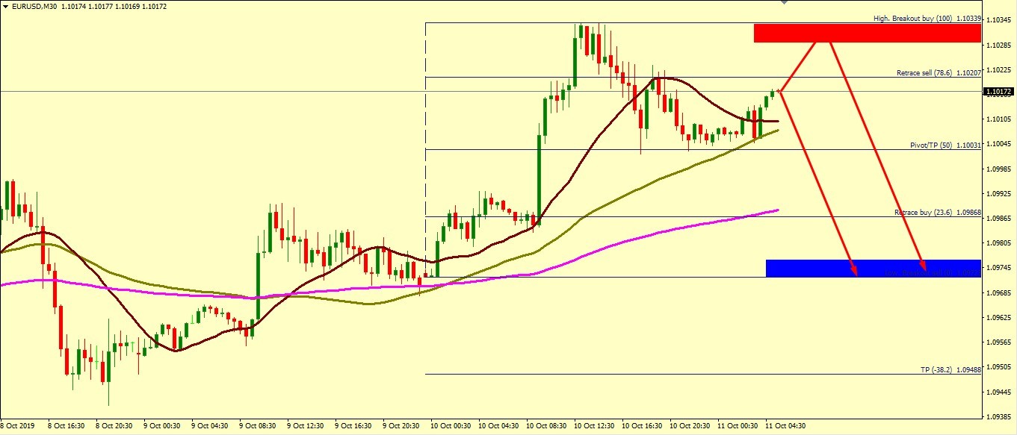Click the 11 Oct 04:30 time axis label

[x=786, y=426]
